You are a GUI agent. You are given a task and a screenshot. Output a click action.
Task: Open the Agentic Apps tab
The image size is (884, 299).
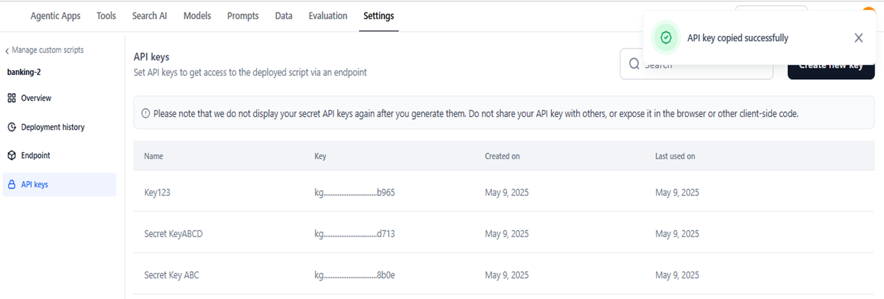coord(55,16)
